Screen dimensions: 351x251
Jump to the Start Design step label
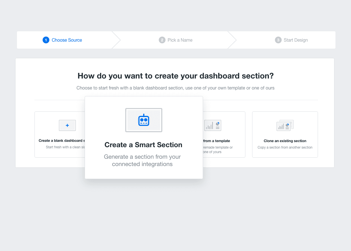coord(296,40)
